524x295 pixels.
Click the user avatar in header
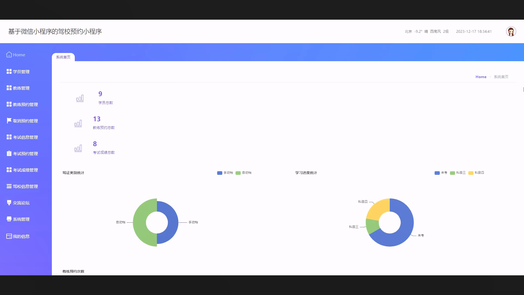(511, 31)
